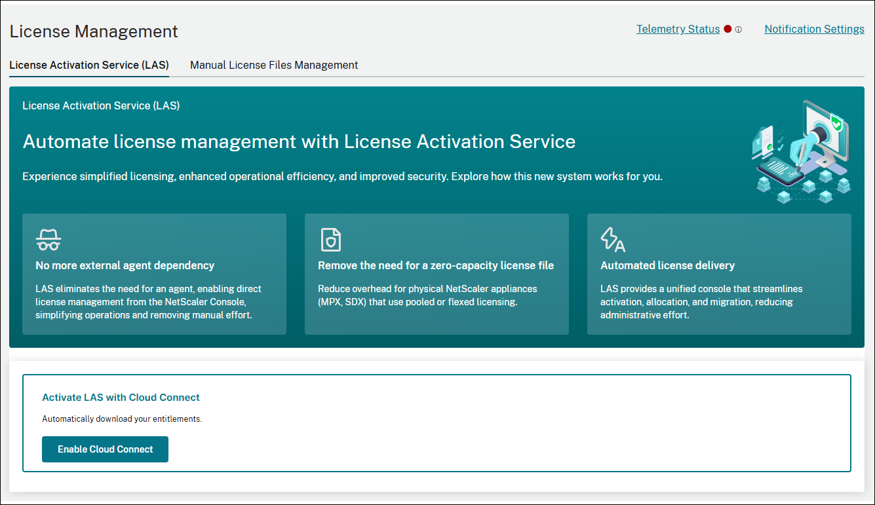875x505 pixels.
Task: Click the lightning A automated delivery icon
Action: (x=613, y=240)
